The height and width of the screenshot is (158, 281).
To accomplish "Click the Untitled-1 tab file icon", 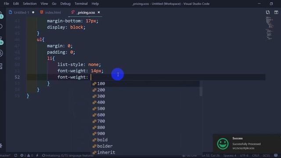I will pos(11,12).
